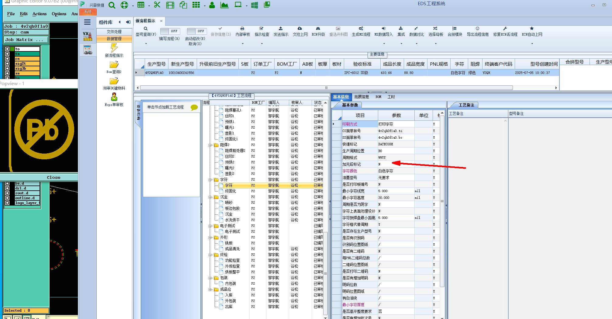This screenshot has height=319, width=612.
Task: Open dropdown arrow under 型号查询(F)
Action: pyautogui.click(x=146, y=44)
